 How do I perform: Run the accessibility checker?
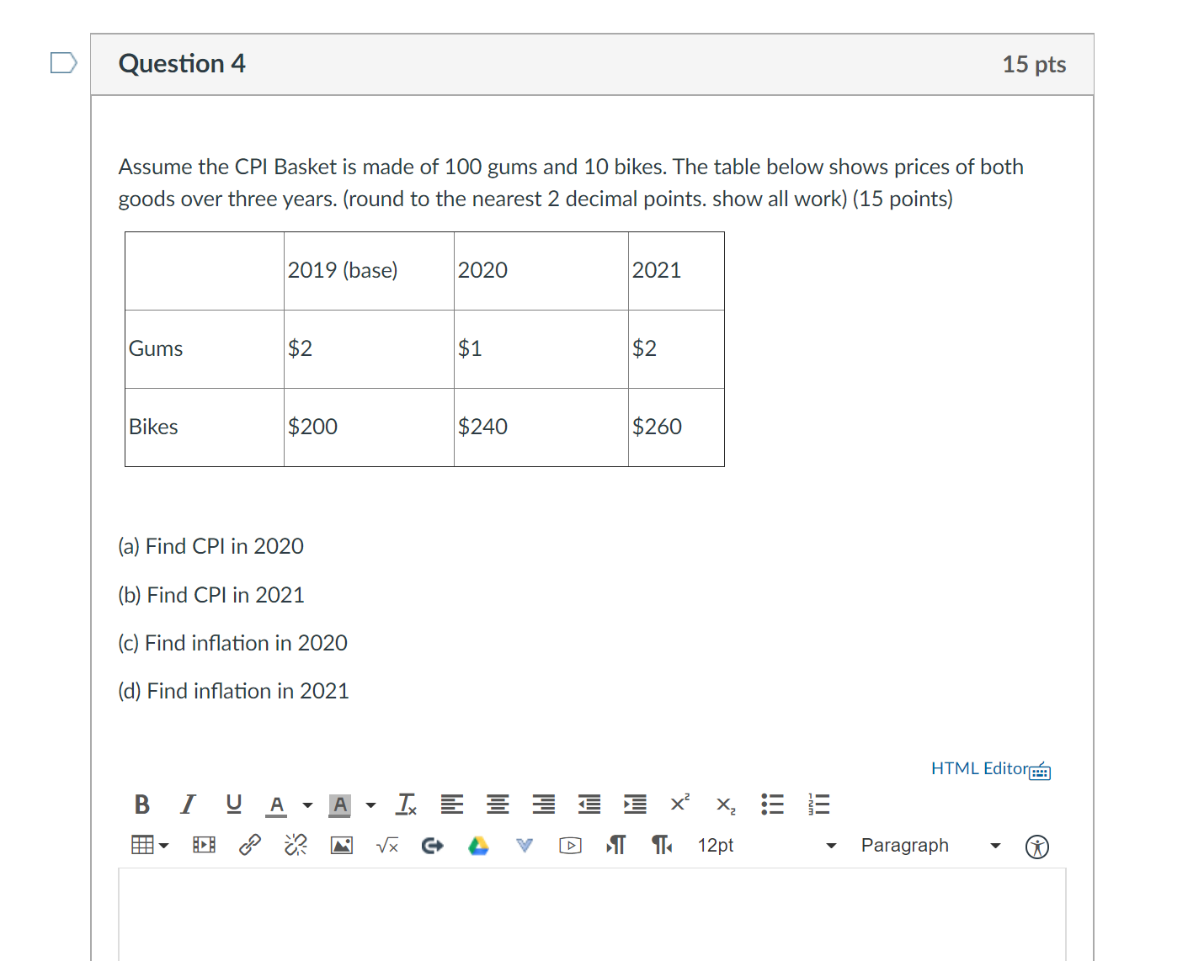(x=1037, y=847)
